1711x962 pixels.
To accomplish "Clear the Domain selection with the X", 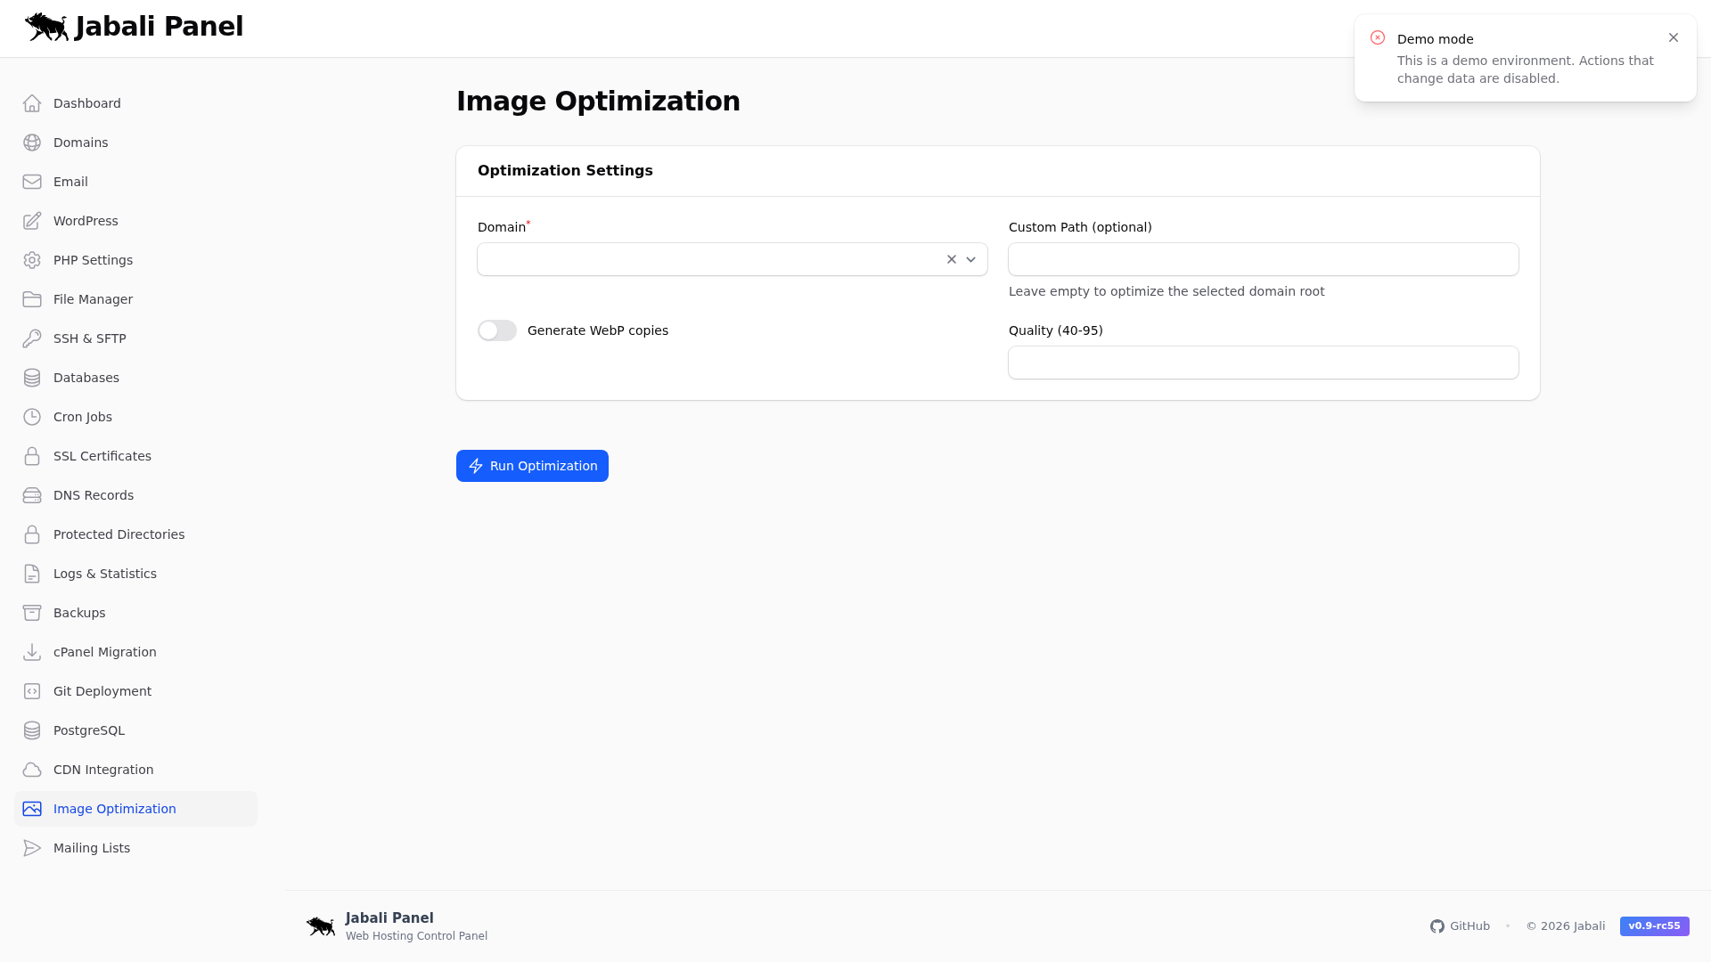I will click(x=950, y=259).
